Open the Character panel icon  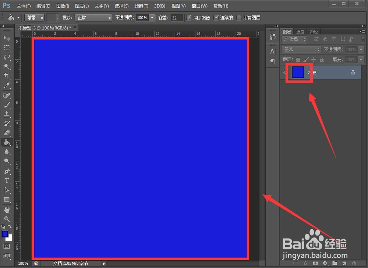tap(272, 51)
